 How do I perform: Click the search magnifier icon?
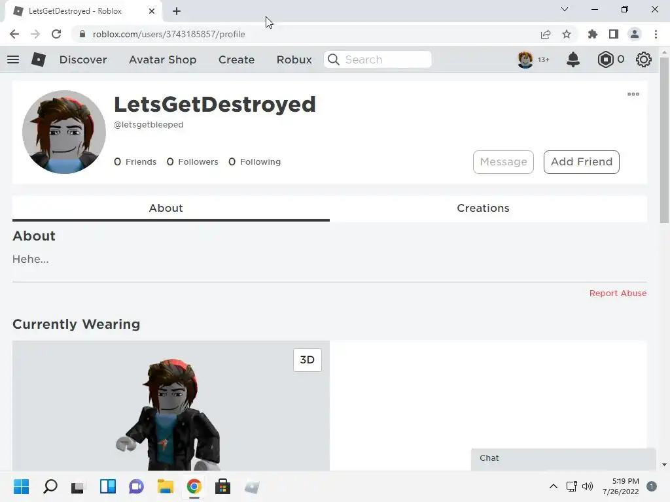coord(334,59)
